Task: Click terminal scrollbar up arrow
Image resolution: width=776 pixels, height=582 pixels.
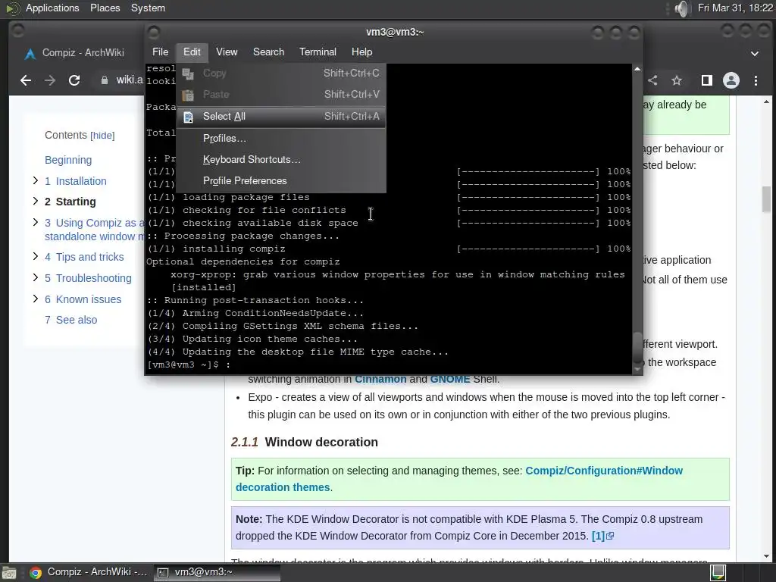Action: (x=637, y=69)
